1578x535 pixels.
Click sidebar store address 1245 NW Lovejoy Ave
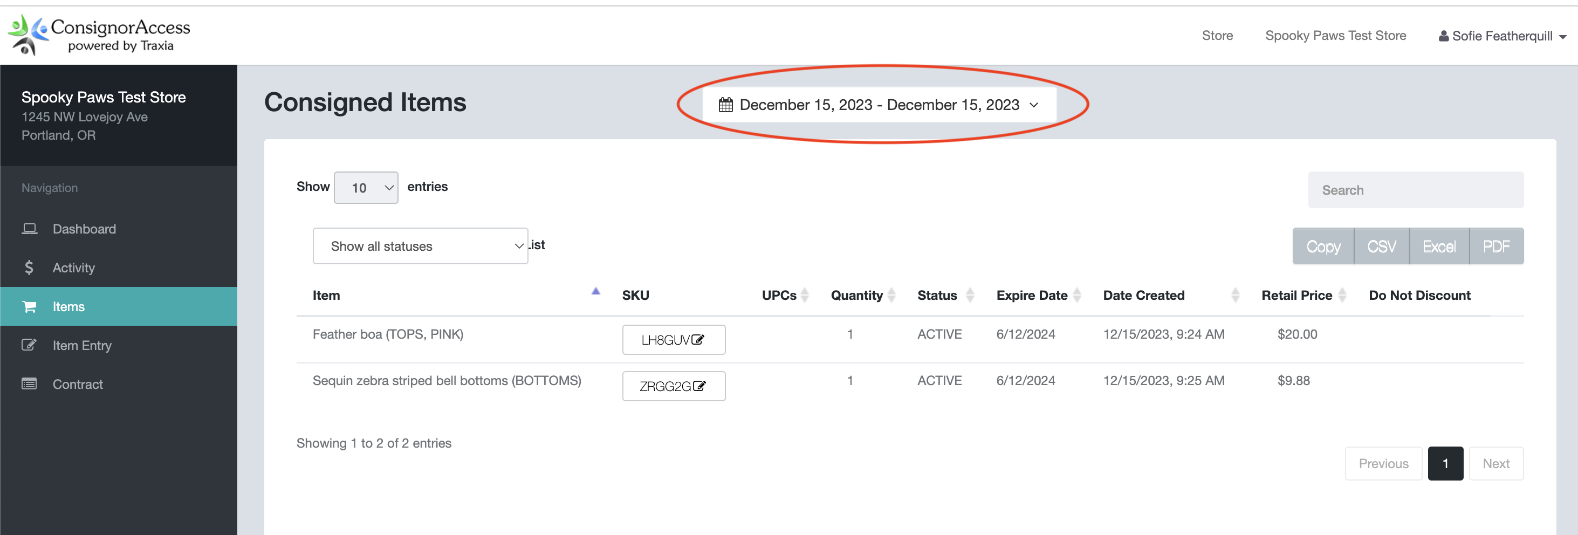[85, 116]
